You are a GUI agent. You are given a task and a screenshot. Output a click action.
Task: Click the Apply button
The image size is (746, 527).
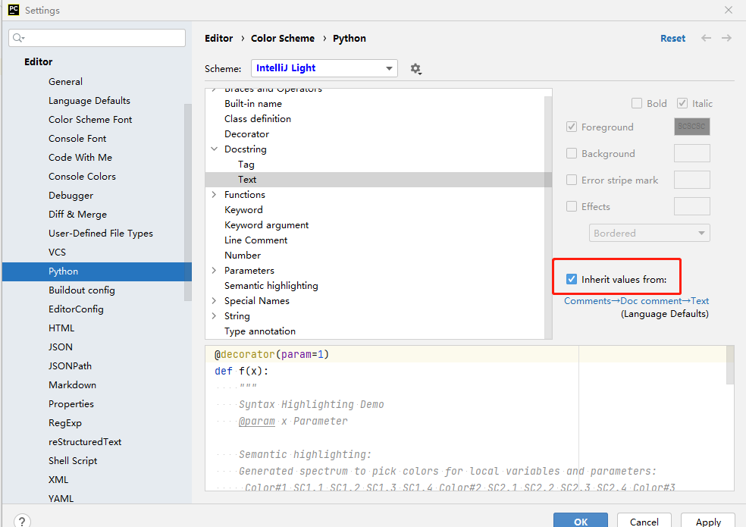tap(708, 521)
